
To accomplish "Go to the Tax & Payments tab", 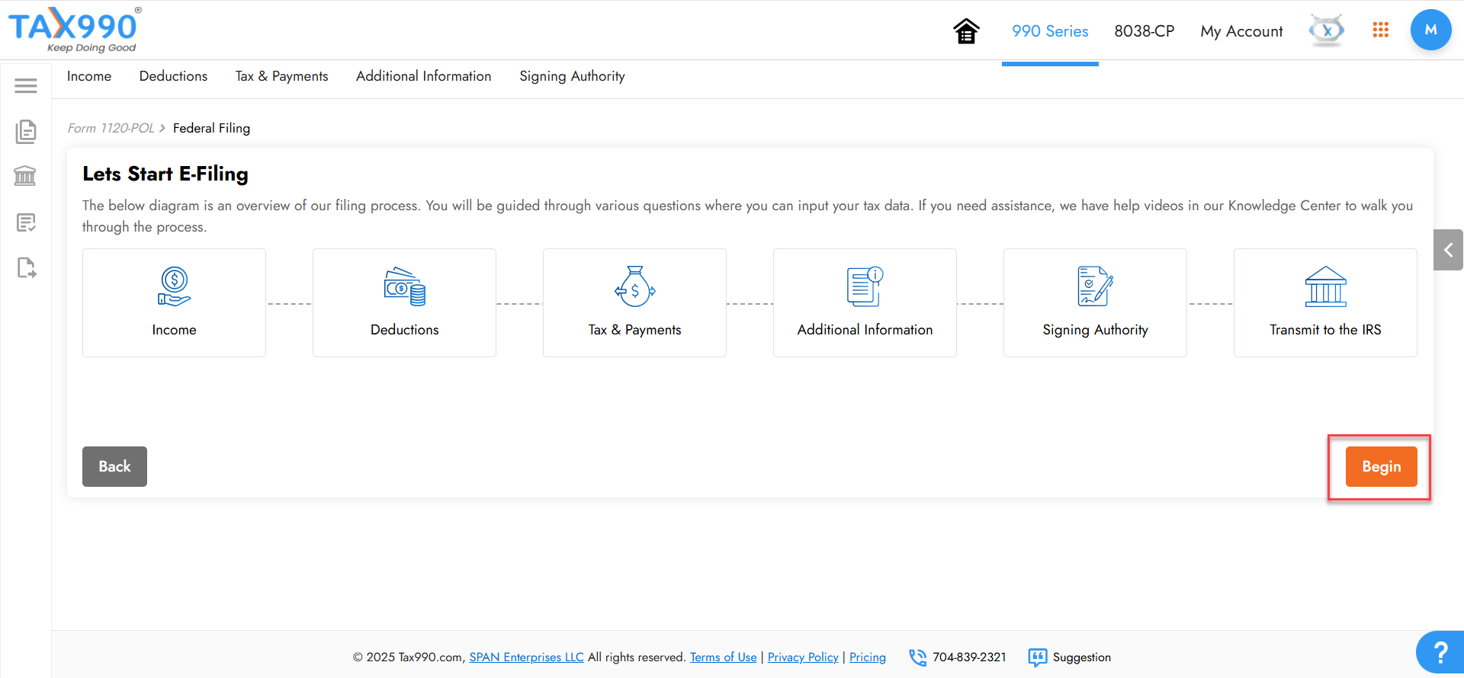I will pos(281,76).
